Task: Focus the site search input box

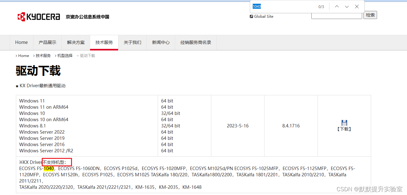Action: point(337,16)
